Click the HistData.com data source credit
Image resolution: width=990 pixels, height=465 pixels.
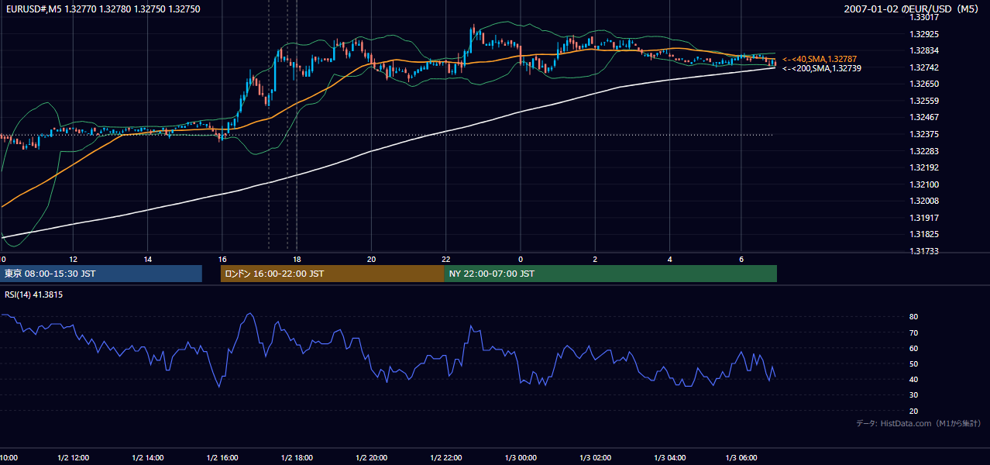(x=919, y=423)
